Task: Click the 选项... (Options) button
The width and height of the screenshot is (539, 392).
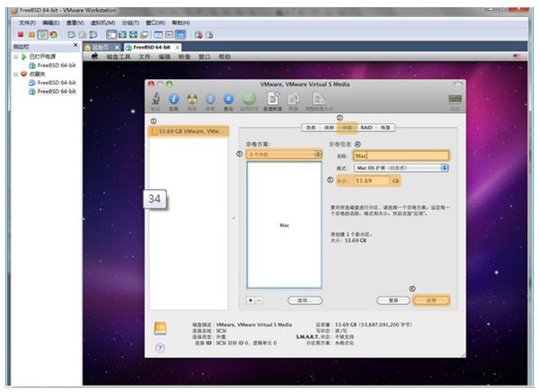Action: 304,299
